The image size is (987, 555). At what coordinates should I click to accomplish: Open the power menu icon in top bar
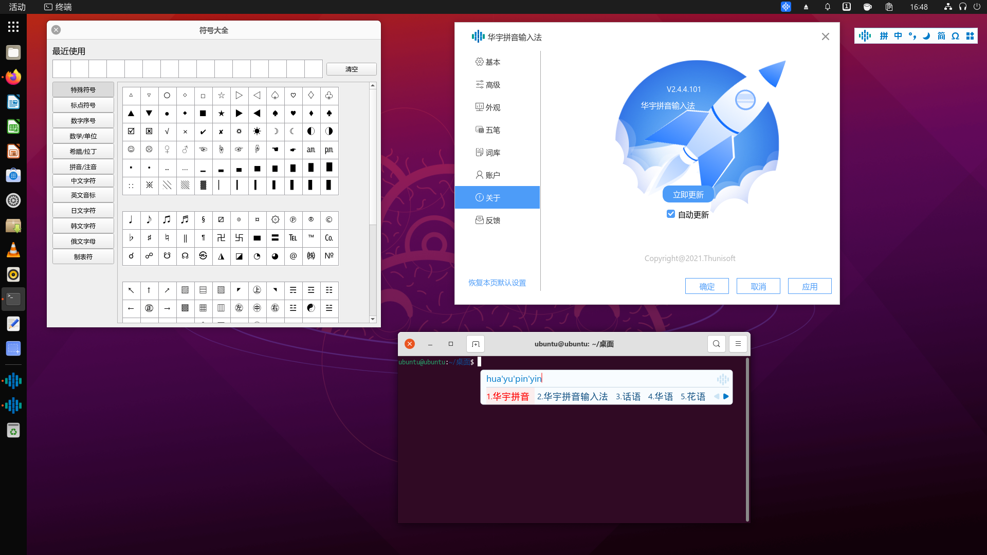click(977, 7)
